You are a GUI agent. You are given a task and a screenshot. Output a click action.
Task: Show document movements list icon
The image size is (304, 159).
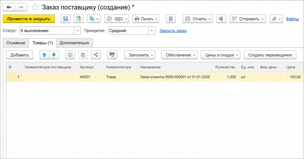(x=171, y=19)
